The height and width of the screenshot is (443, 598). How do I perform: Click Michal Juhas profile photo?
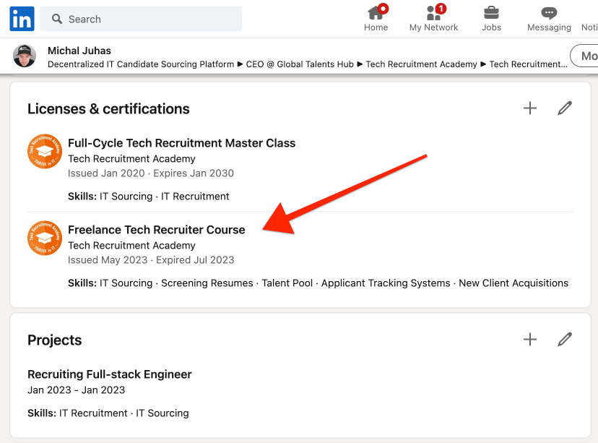(x=25, y=56)
